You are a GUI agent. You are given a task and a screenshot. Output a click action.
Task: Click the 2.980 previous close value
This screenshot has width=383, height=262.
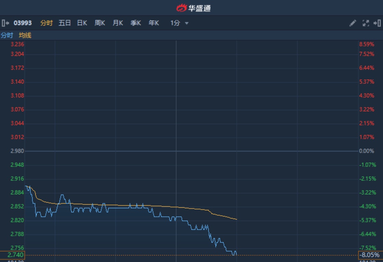tap(17, 151)
